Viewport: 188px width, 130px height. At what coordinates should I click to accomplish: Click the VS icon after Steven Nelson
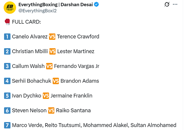51,110
